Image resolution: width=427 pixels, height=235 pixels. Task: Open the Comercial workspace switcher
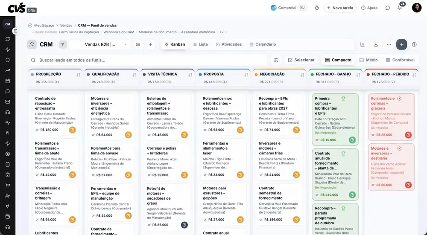[x=288, y=8]
